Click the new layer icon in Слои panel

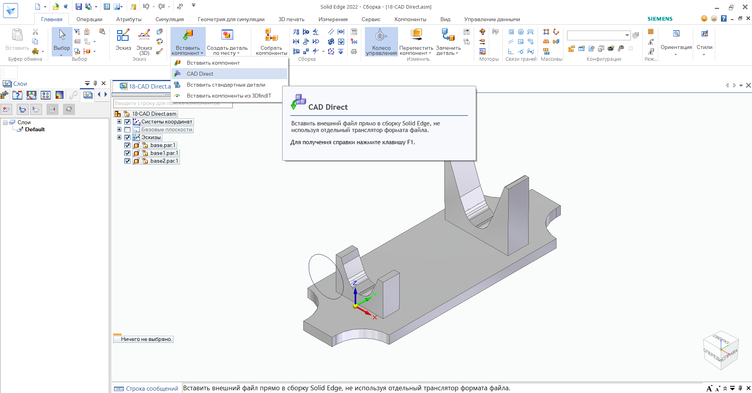(6, 109)
